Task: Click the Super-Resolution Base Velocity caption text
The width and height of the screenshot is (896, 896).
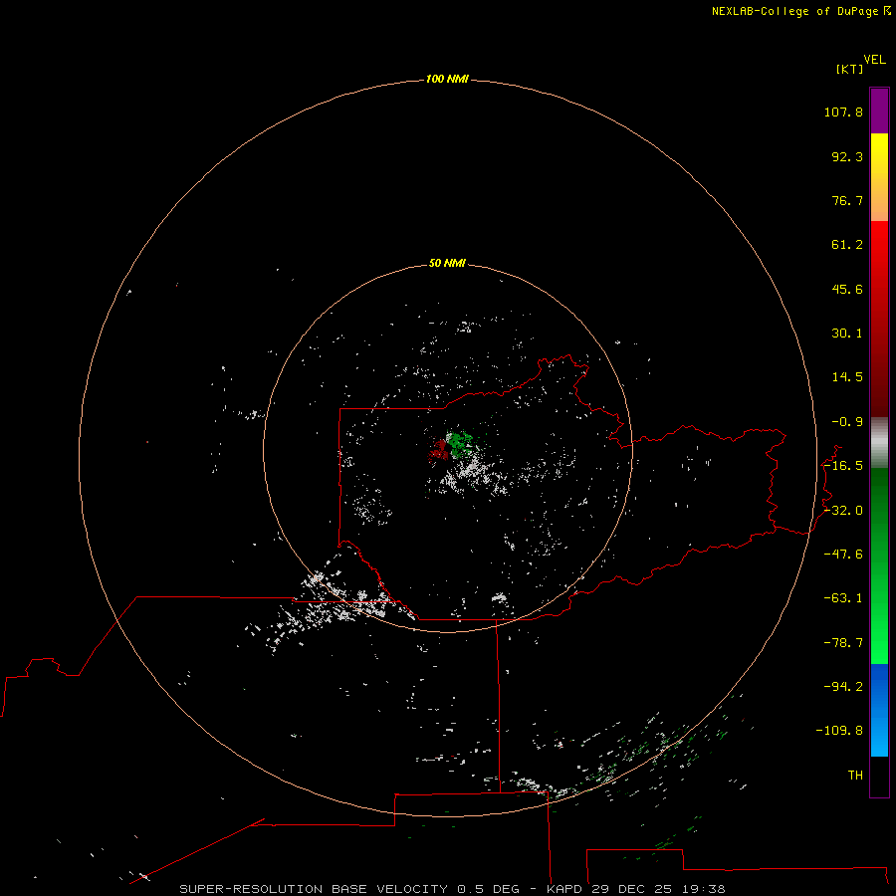Action: click(x=452, y=889)
